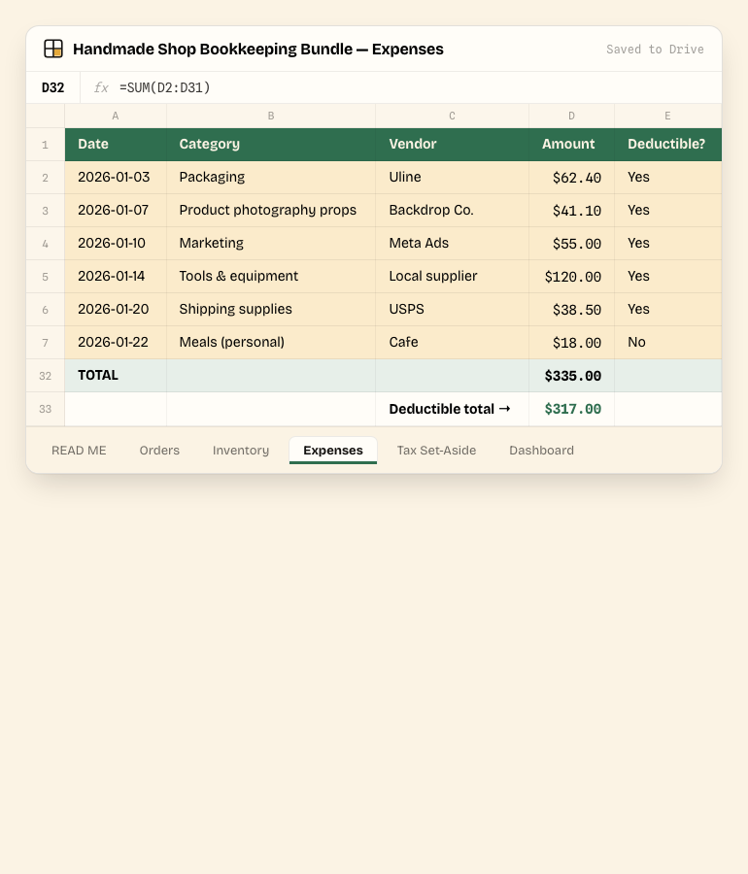Image resolution: width=748 pixels, height=874 pixels.
Task: Select row 33 header number
Action: click(x=45, y=409)
